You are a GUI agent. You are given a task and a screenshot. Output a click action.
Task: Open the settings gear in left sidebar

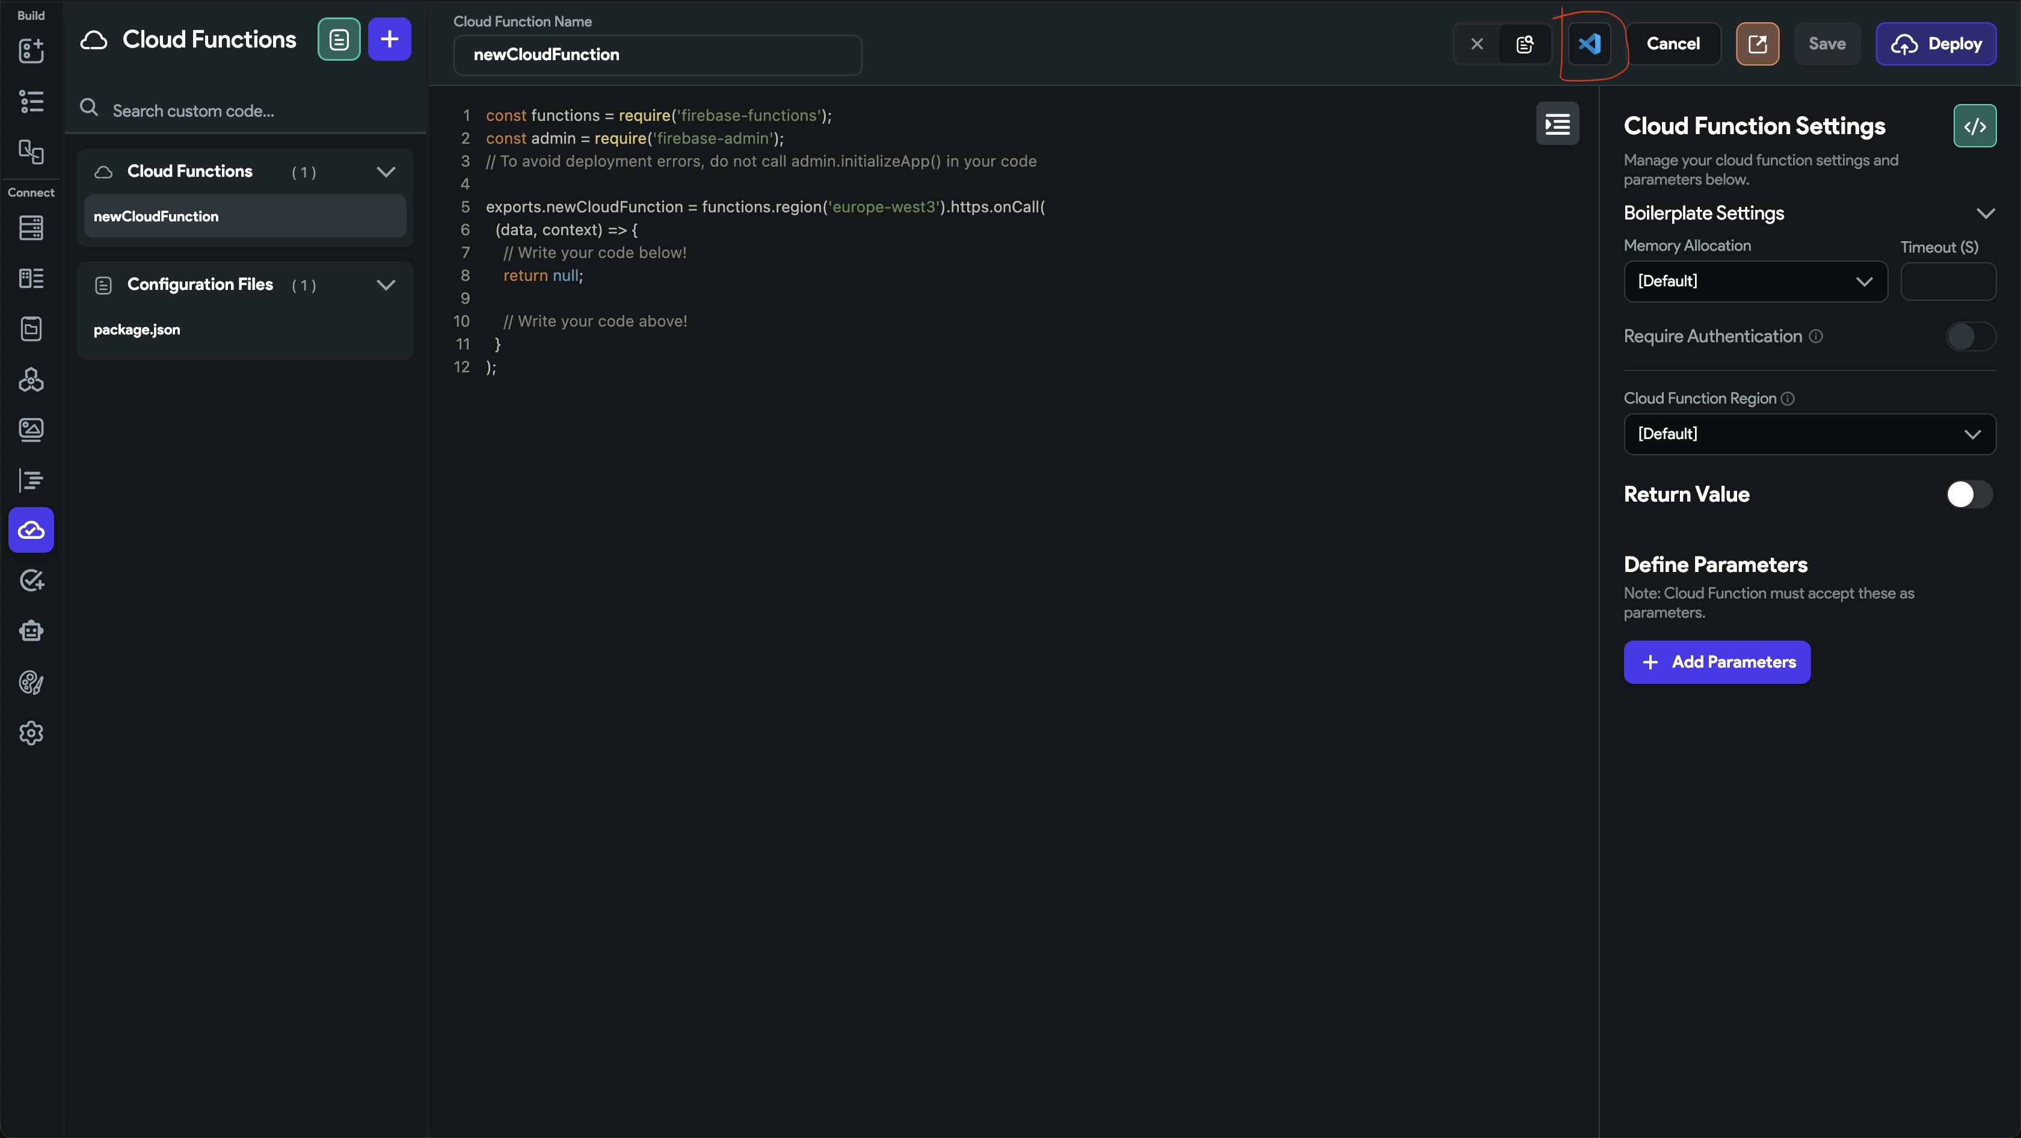pyautogui.click(x=31, y=733)
